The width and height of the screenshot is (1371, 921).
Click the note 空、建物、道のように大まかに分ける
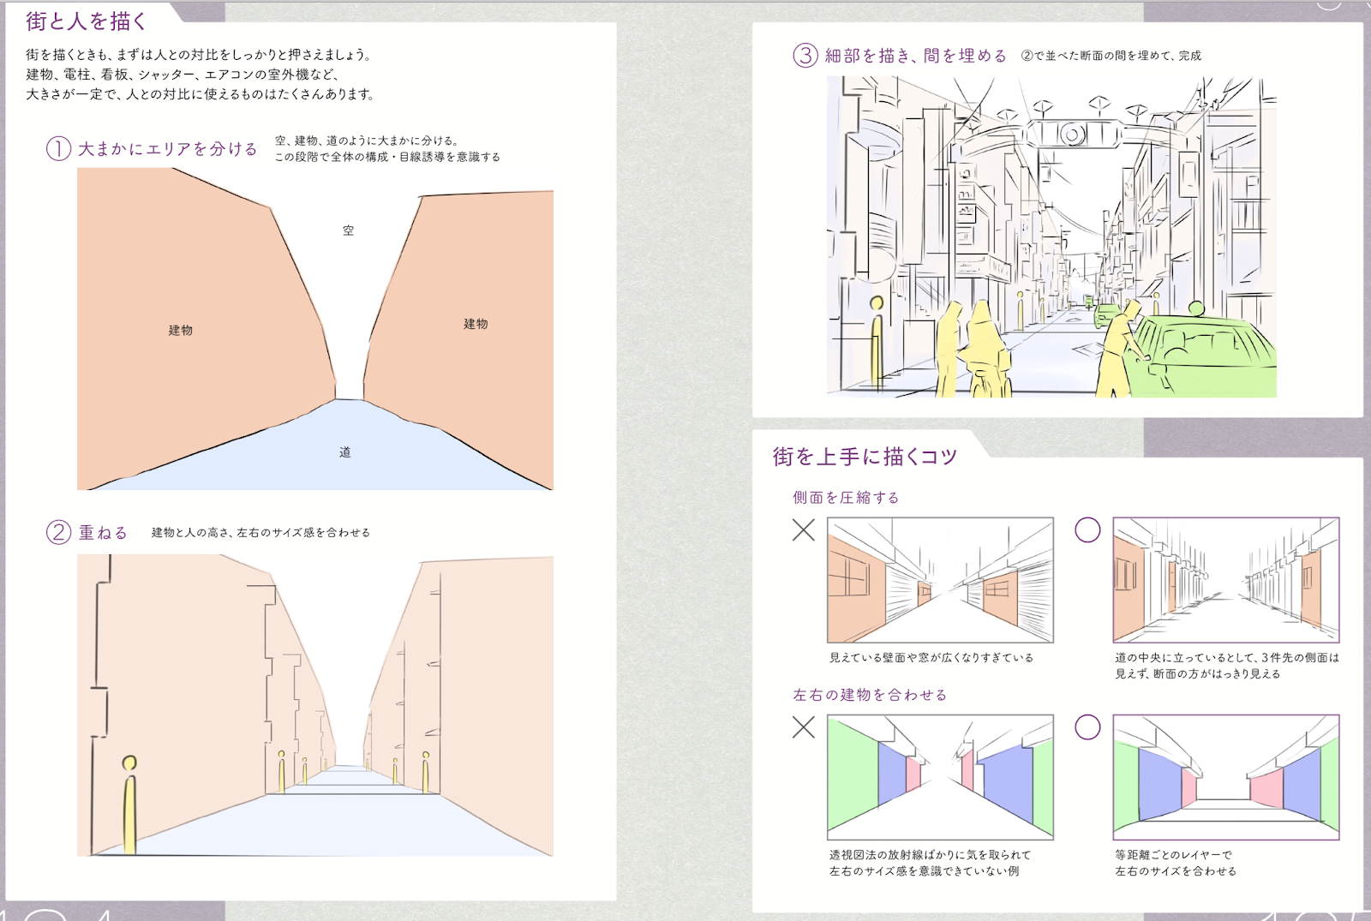[x=367, y=141]
